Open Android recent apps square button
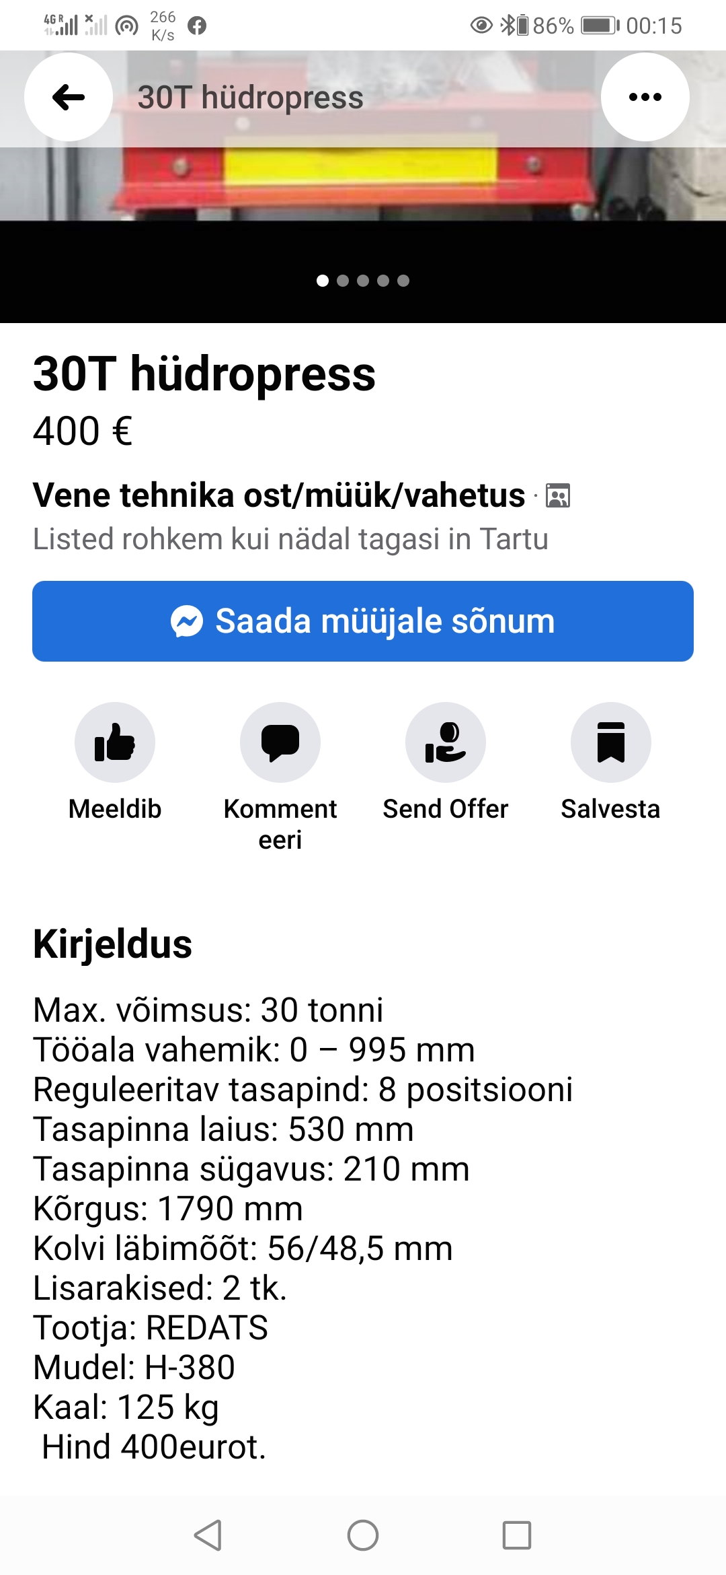 (x=517, y=1535)
